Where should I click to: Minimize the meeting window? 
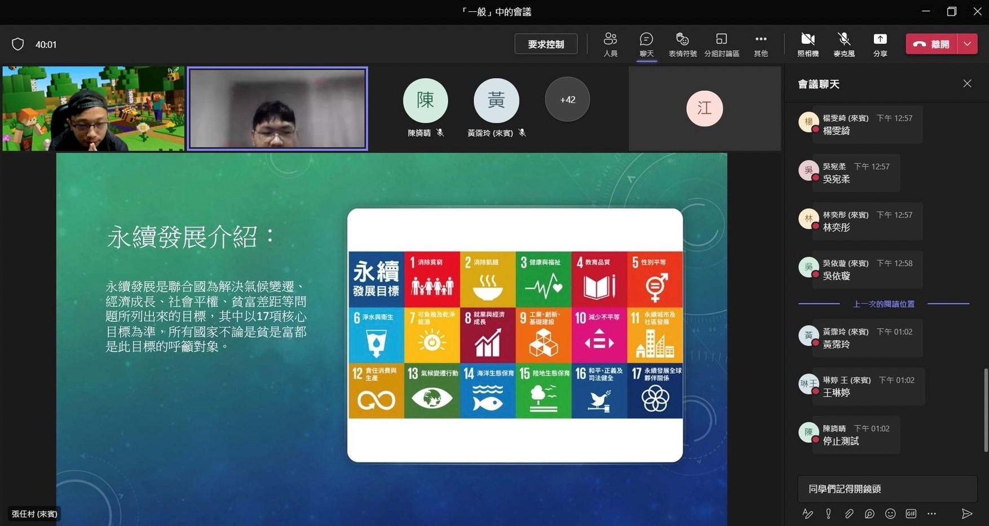click(926, 11)
